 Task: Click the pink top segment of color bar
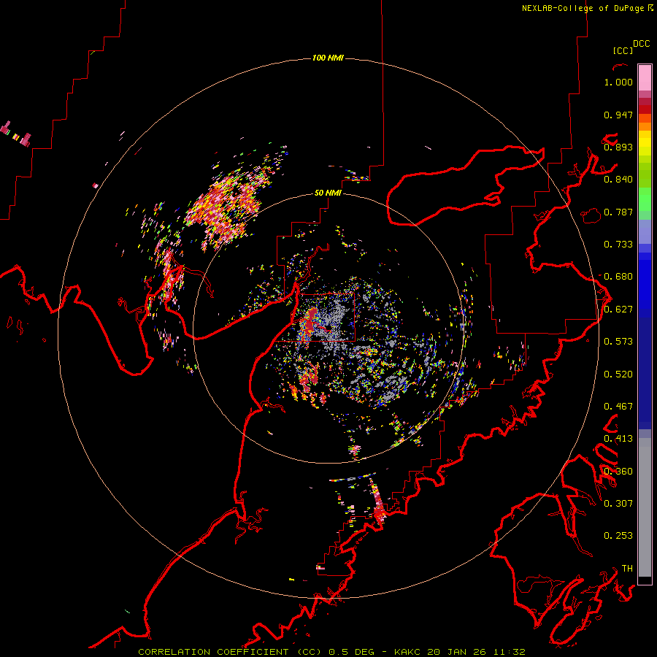(x=645, y=77)
